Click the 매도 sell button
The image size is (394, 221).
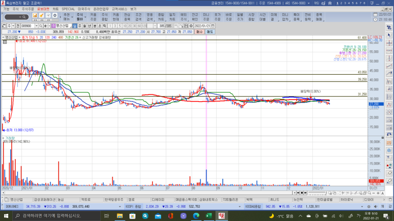(210, 32)
